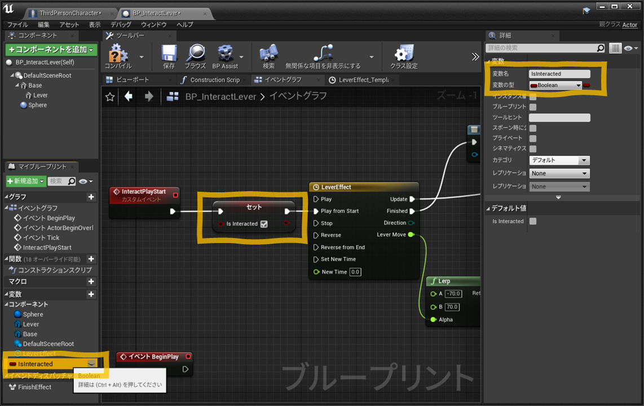Image resolution: width=644 pixels, height=406 pixels.
Task: Open Class Settings (クラス設定) icon
Action: click(x=404, y=54)
